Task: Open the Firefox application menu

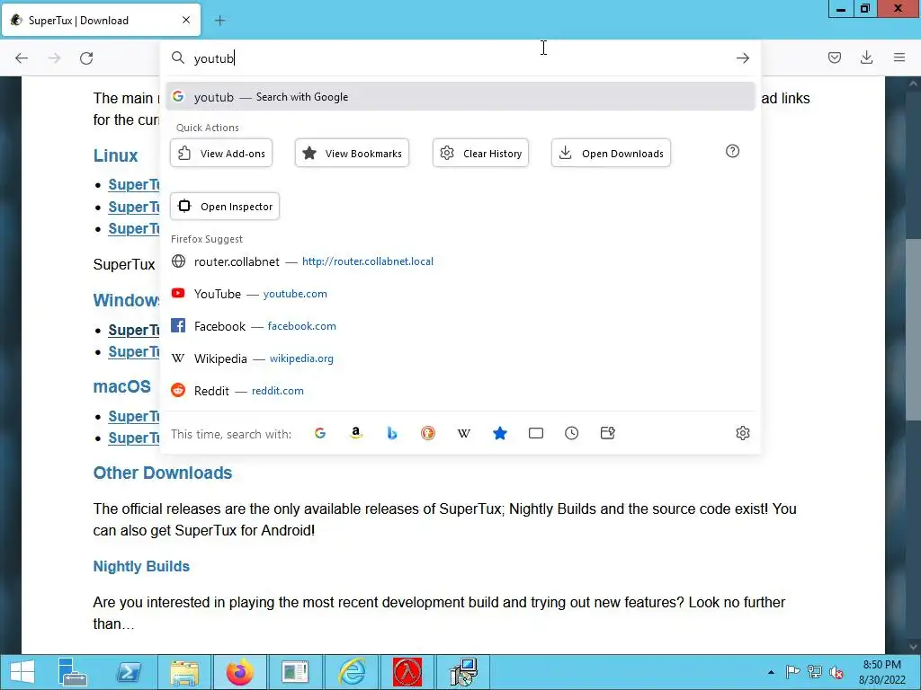Action: 899,57
